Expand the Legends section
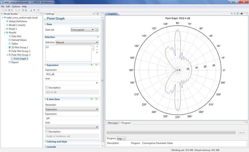Image resolution: width=249 pixels, height=152 pixels. click(45, 147)
